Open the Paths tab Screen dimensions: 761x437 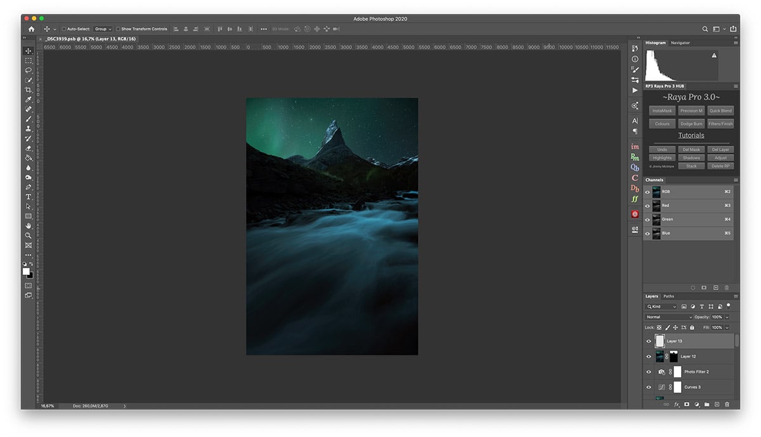668,296
